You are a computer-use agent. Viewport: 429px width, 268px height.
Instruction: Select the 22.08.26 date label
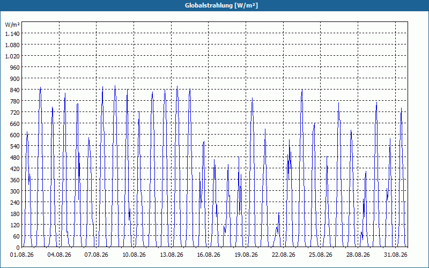284,255
